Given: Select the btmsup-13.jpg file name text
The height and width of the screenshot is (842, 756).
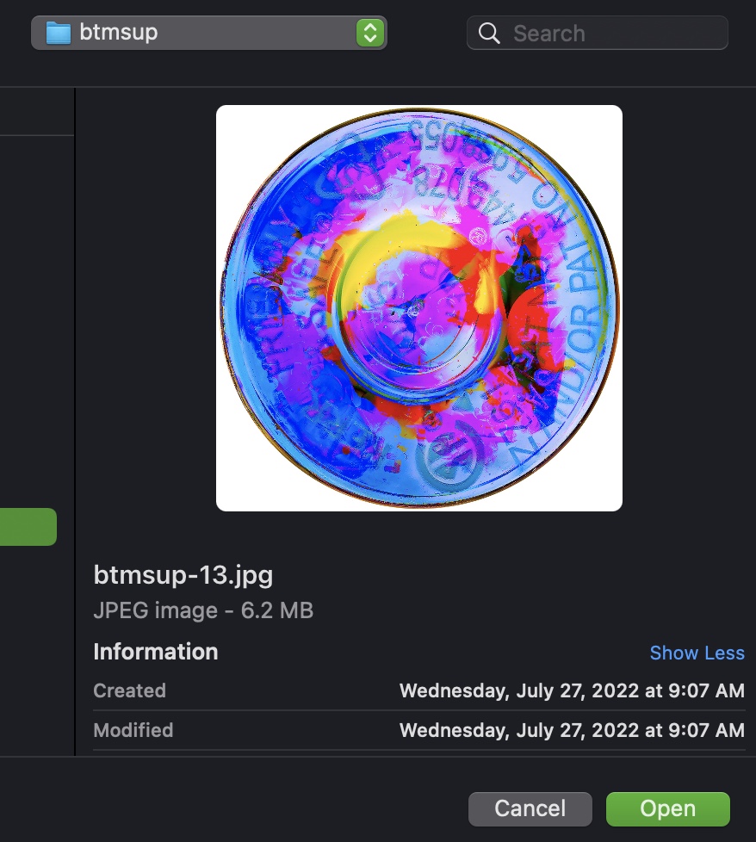Looking at the screenshot, I should 183,575.
